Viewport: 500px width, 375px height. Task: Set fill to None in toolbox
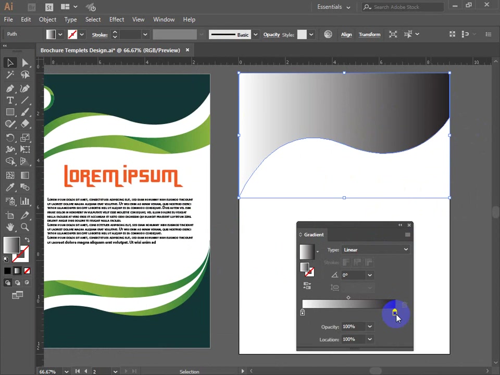click(x=27, y=271)
